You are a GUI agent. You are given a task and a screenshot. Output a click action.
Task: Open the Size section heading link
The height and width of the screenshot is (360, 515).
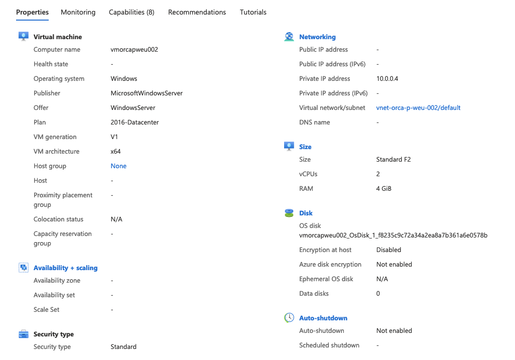[x=305, y=147]
